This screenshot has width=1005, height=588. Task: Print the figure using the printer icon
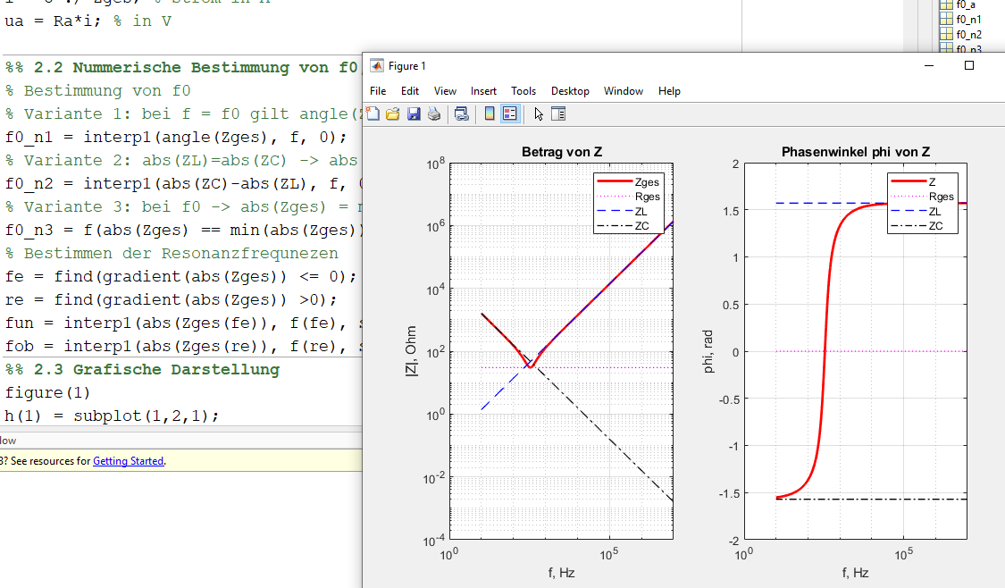[434, 113]
